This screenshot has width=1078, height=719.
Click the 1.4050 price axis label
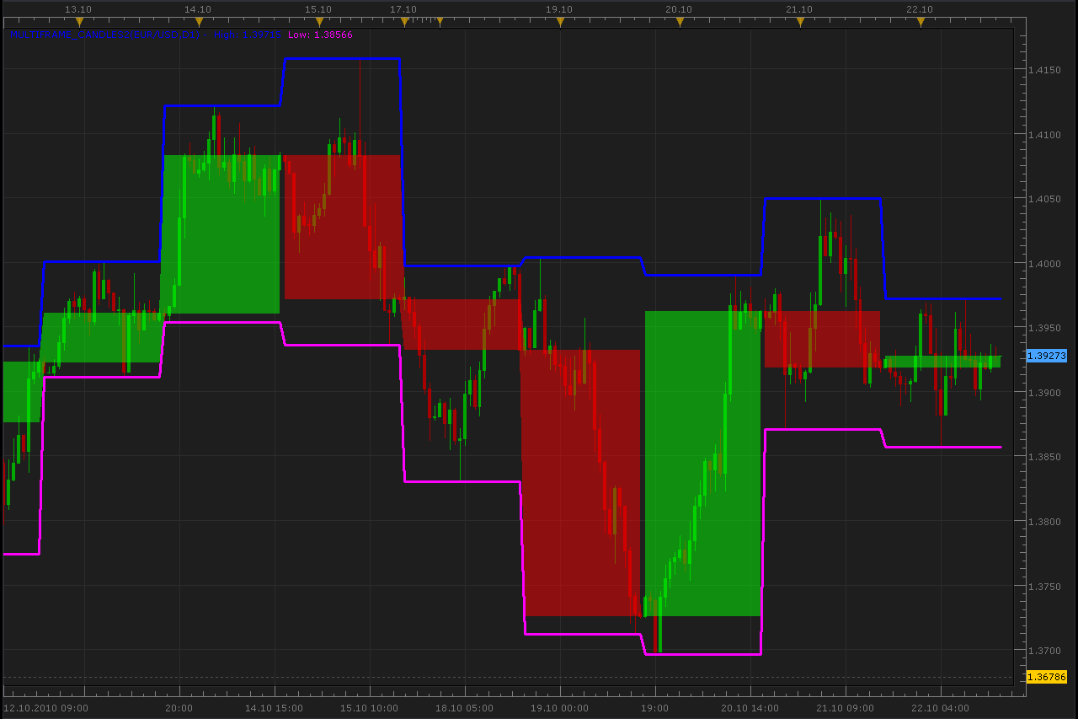[1045, 199]
